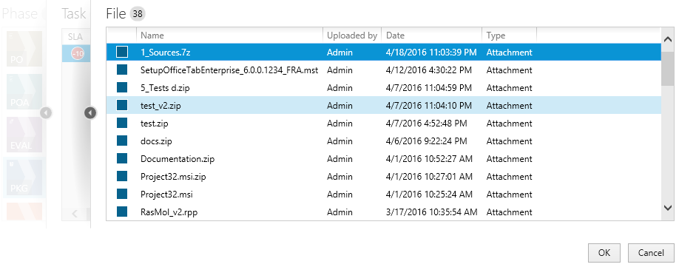Confirm with the OK button

604,253
